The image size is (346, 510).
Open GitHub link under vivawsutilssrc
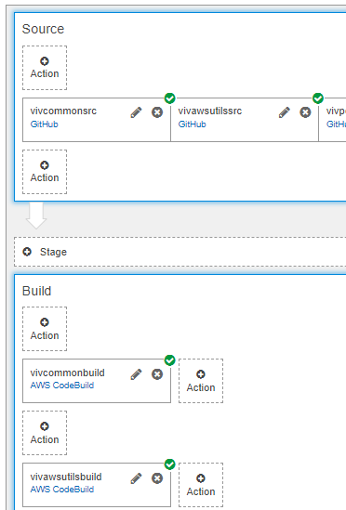192,124
